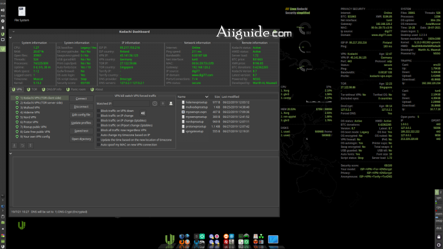Run the Speed test button

tap(81, 131)
